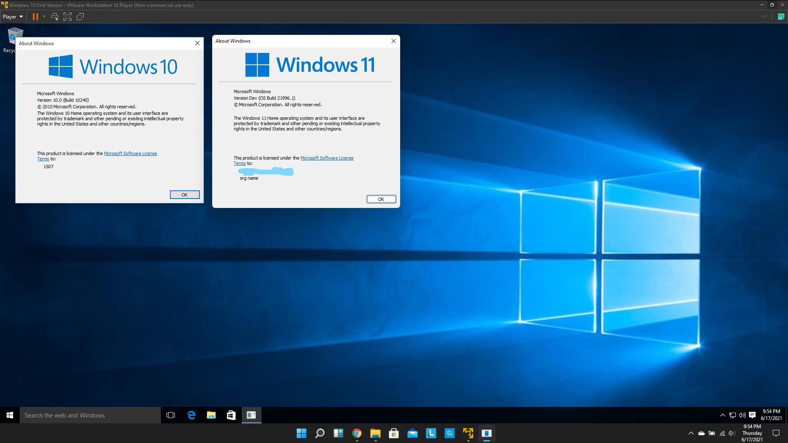Open the Windows 11 Start button

coord(301,433)
